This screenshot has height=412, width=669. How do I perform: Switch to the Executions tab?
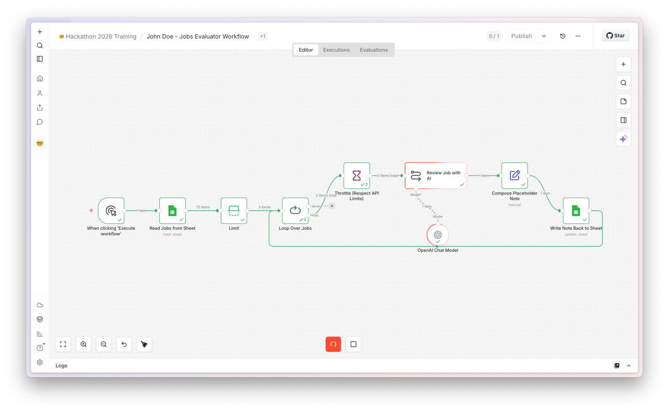click(336, 50)
